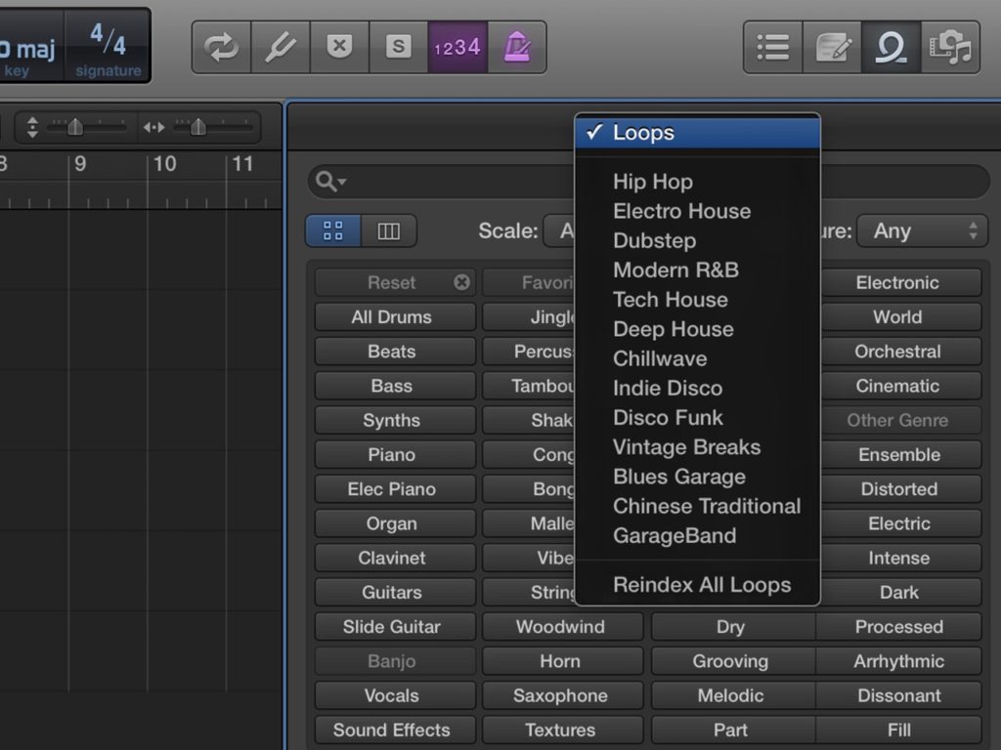
Task: Toggle the Metronome click button
Action: (516, 47)
